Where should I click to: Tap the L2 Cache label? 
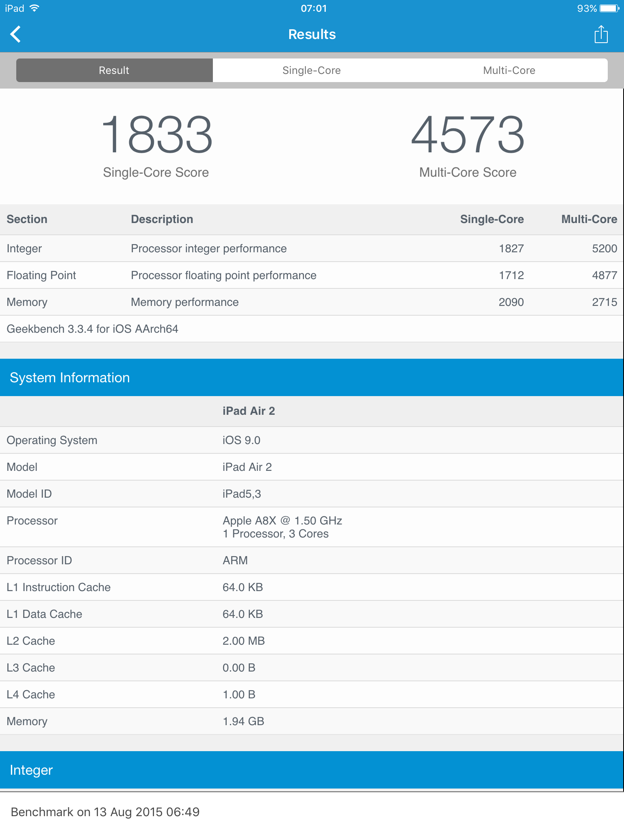pos(31,641)
